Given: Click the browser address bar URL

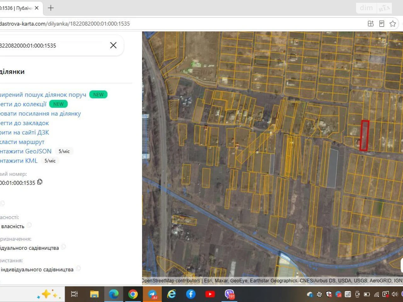Looking at the screenshot, I should pos(65,24).
